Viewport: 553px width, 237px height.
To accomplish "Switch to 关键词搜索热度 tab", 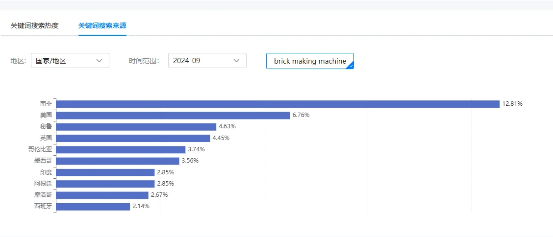I will click(x=34, y=25).
